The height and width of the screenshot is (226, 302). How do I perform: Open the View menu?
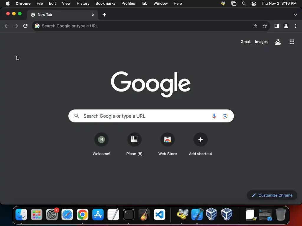coord(66,4)
